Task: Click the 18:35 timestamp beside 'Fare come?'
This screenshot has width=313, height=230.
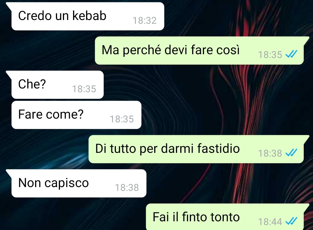Action: pyautogui.click(x=122, y=119)
